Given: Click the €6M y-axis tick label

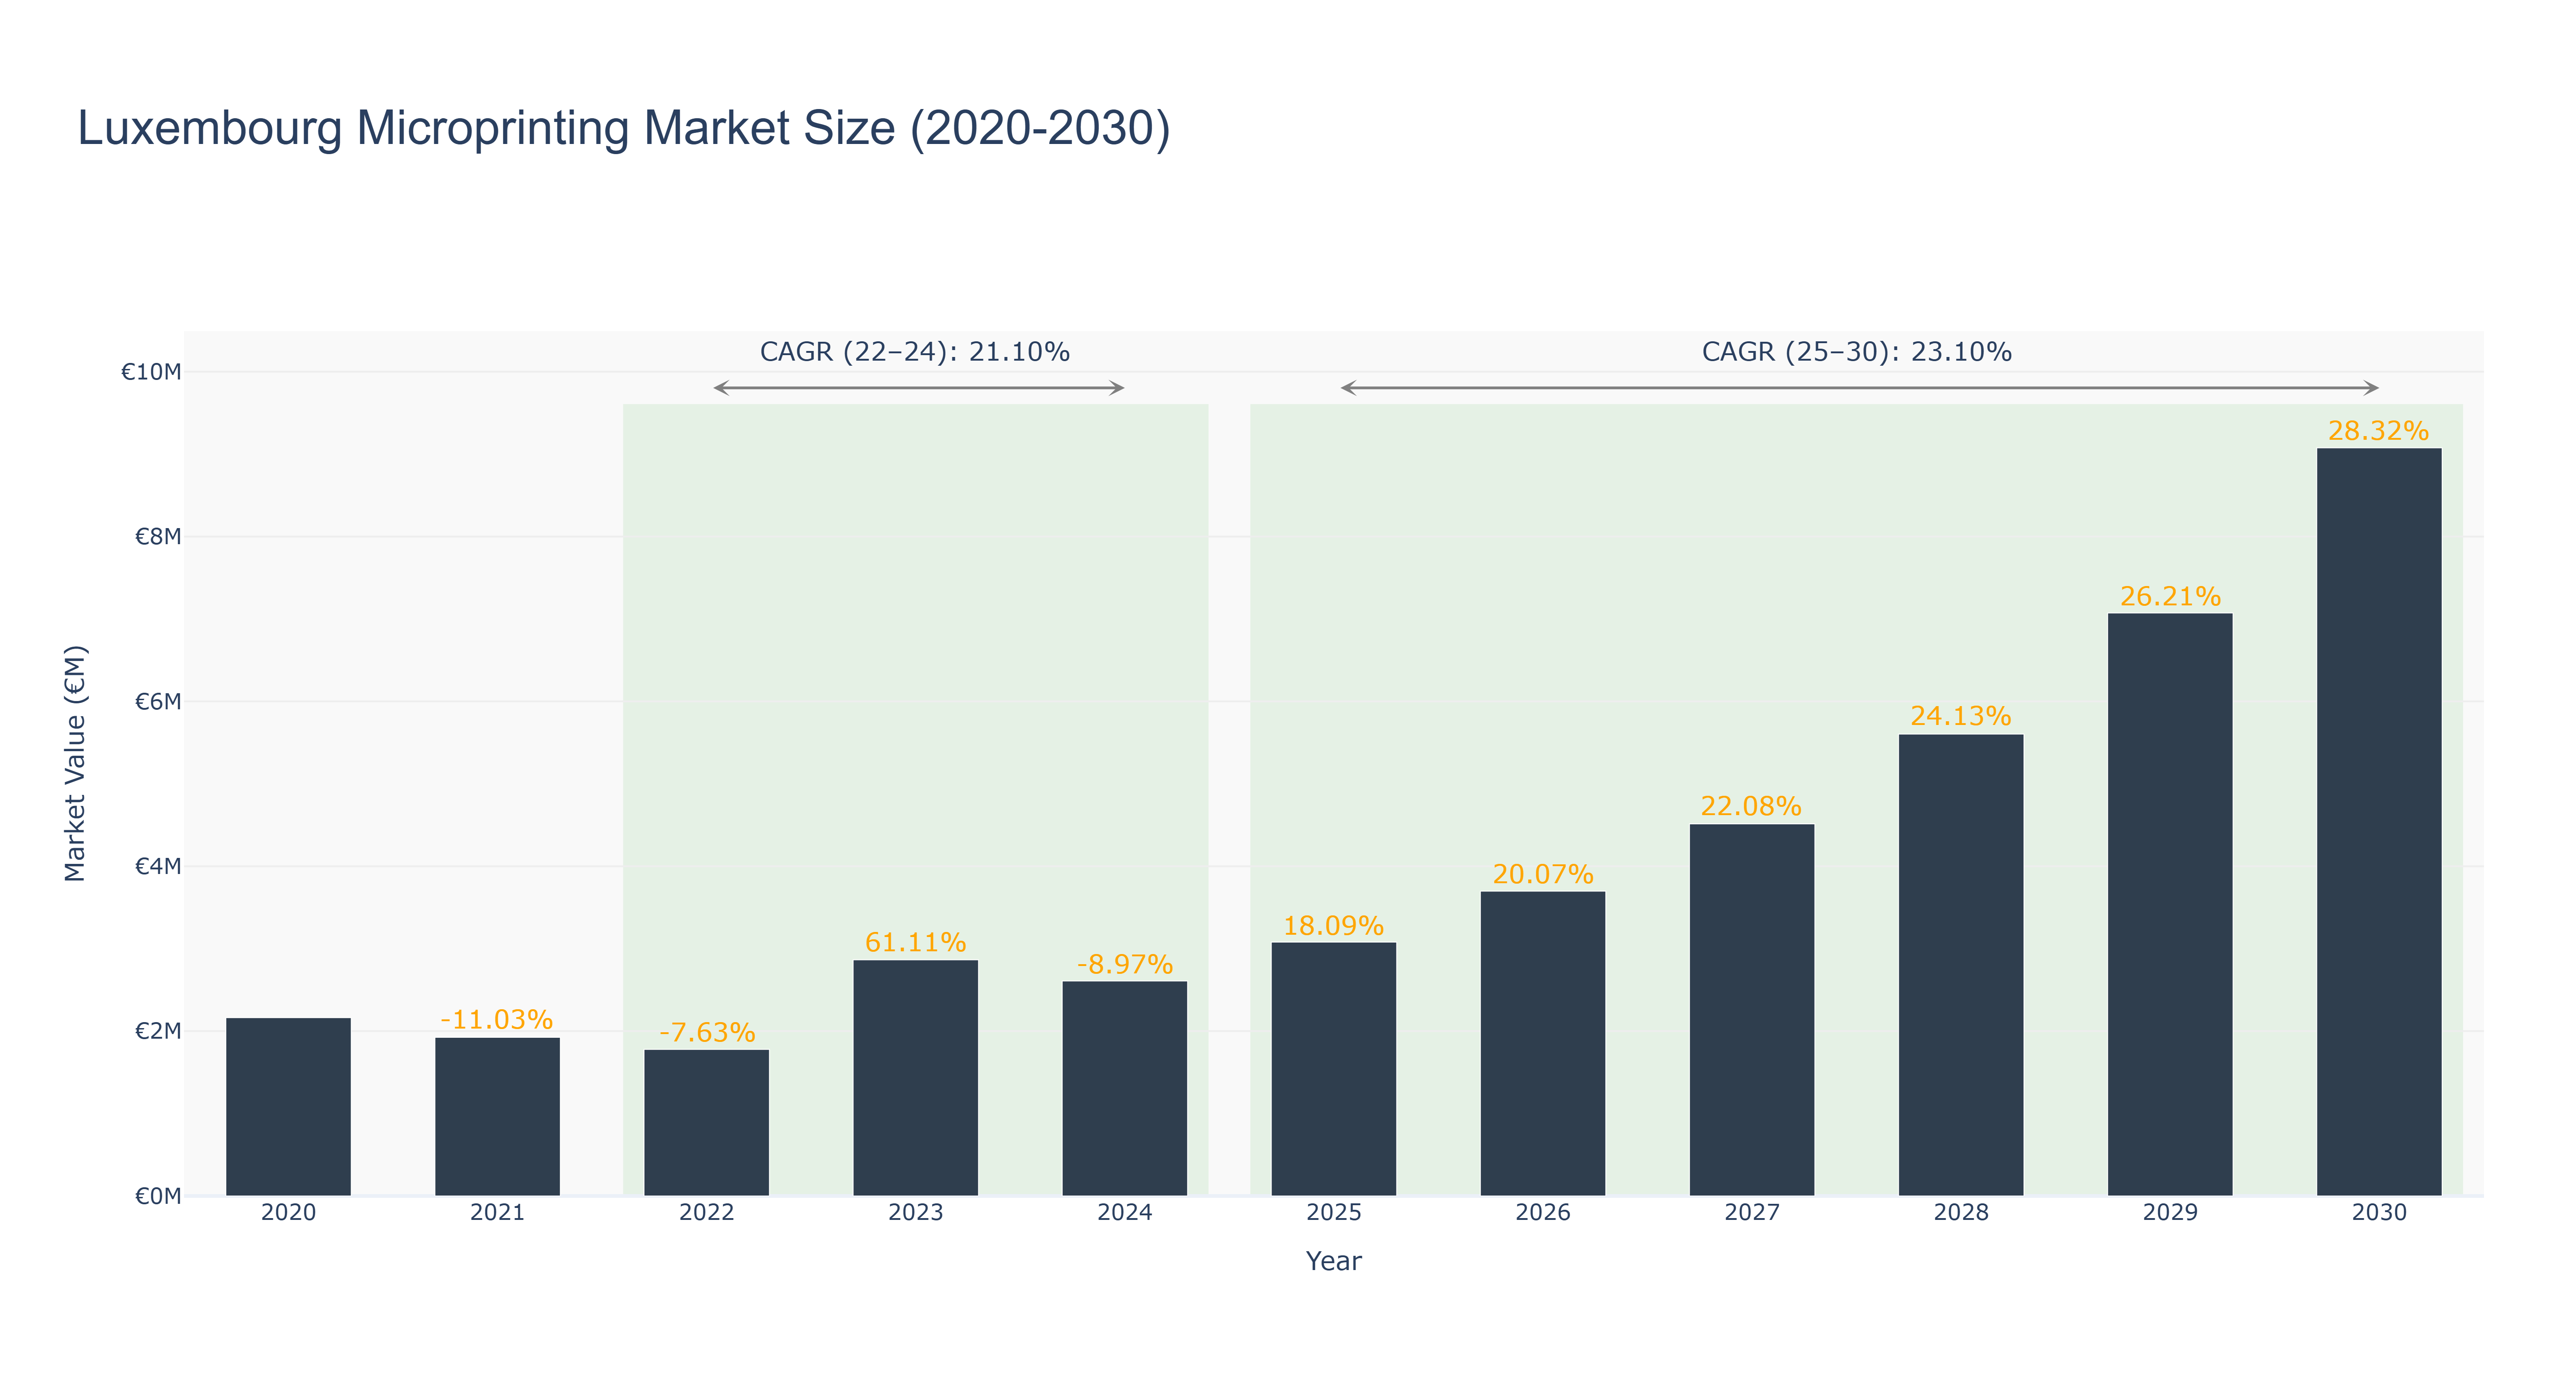Looking at the screenshot, I should pyautogui.click(x=158, y=702).
